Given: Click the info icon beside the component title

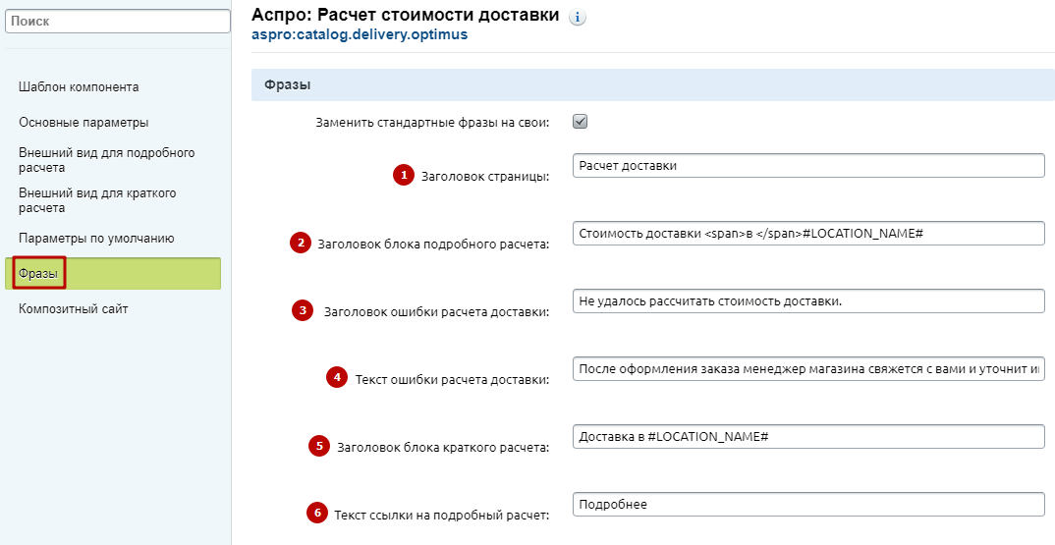Looking at the screenshot, I should [x=578, y=18].
